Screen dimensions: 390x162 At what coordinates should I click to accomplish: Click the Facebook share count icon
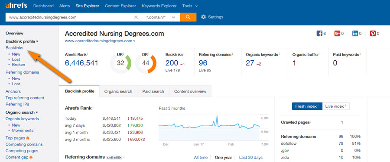click(x=319, y=33)
